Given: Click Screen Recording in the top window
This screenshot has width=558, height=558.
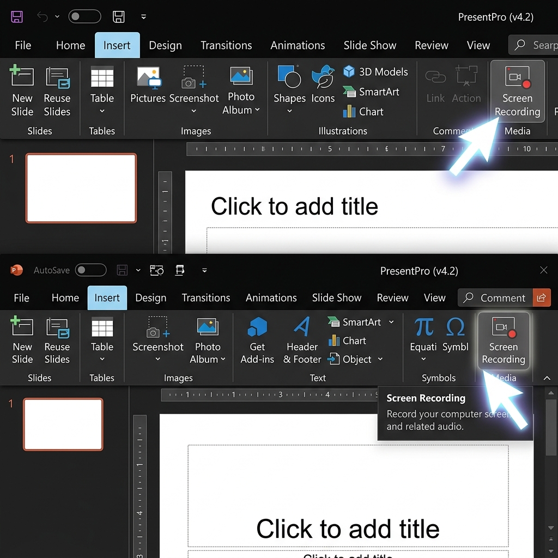Looking at the screenshot, I should point(518,92).
